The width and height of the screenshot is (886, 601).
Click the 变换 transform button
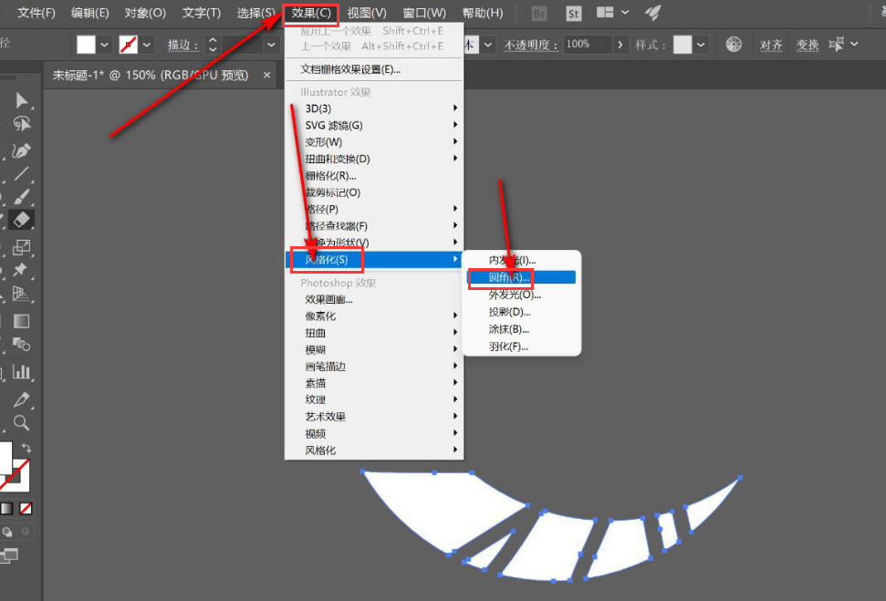tap(808, 44)
